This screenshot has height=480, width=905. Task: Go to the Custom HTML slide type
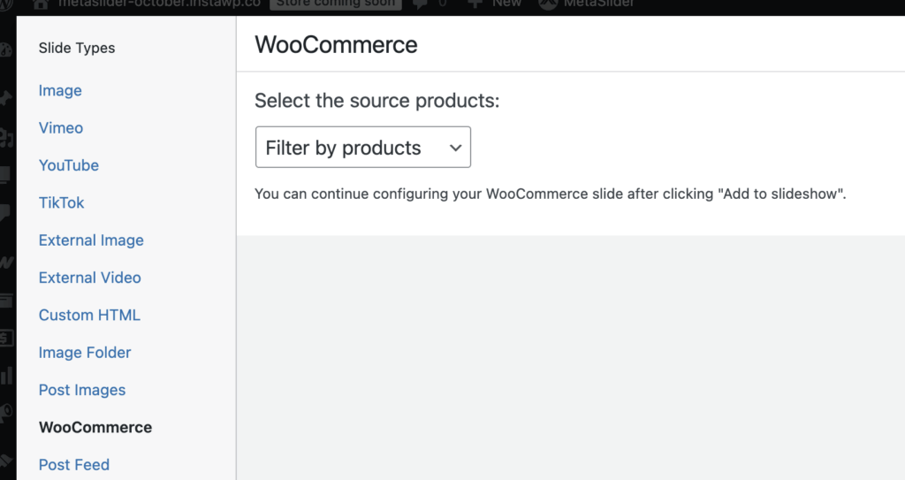pyautogui.click(x=89, y=315)
